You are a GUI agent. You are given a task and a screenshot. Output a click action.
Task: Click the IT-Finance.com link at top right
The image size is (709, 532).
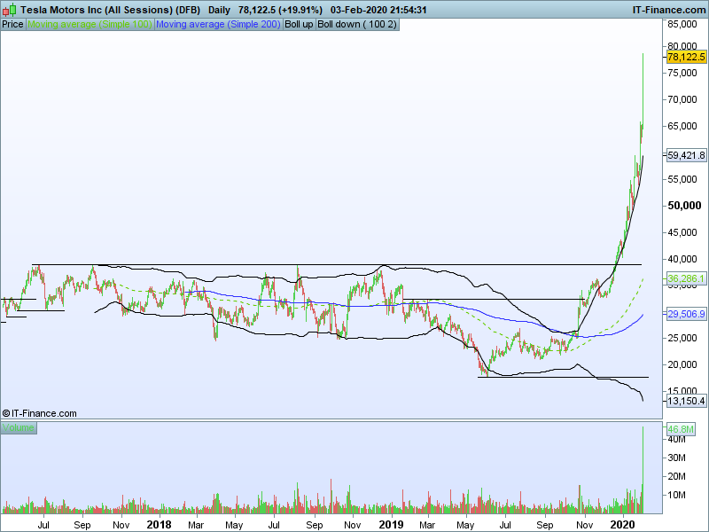tap(669, 10)
